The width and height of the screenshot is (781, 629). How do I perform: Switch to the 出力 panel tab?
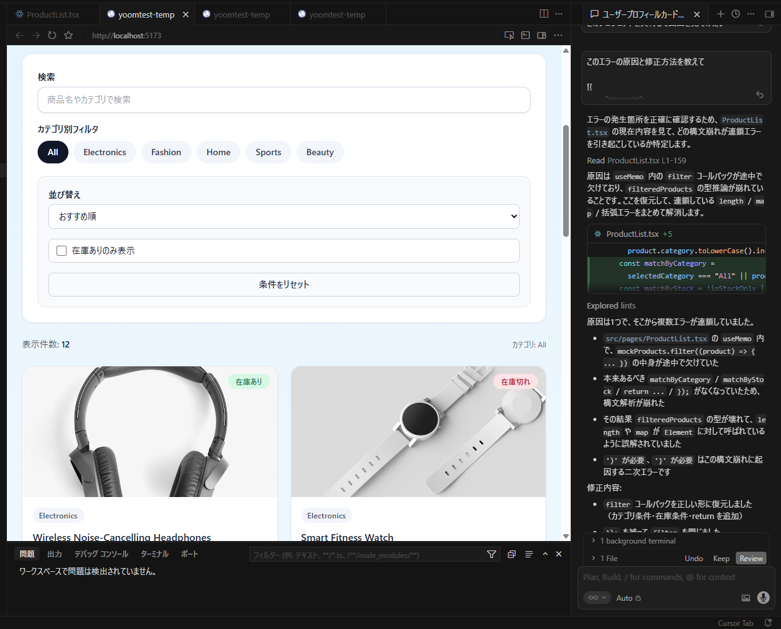pyautogui.click(x=55, y=554)
